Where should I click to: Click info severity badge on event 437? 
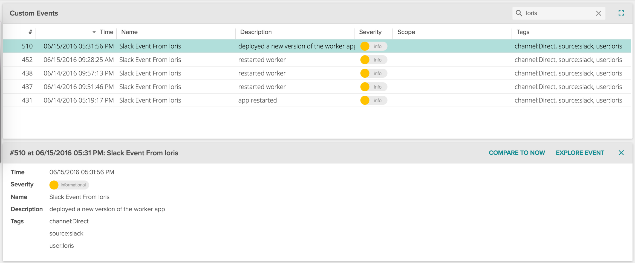click(373, 87)
